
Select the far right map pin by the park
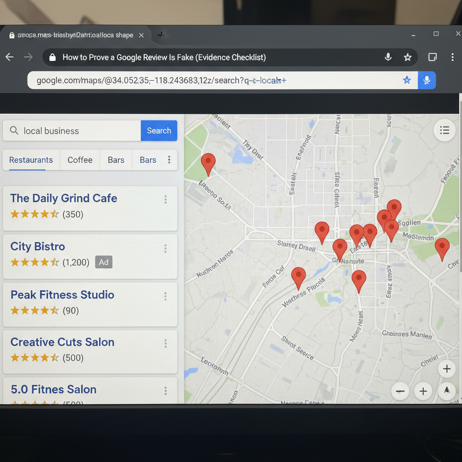pyautogui.click(x=442, y=248)
